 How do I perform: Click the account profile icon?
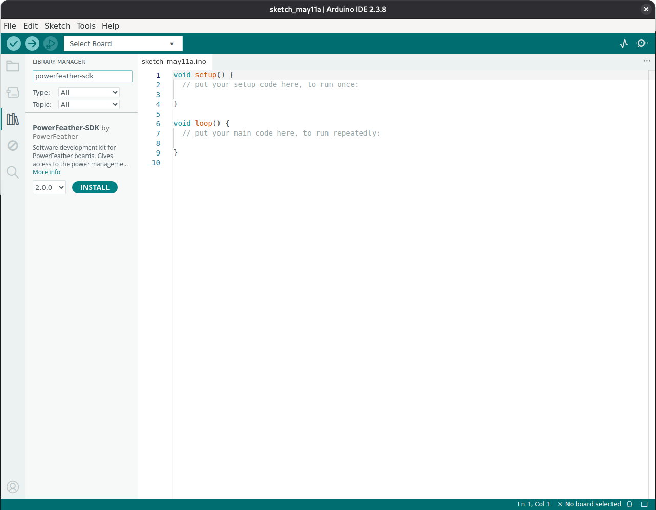(x=13, y=486)
